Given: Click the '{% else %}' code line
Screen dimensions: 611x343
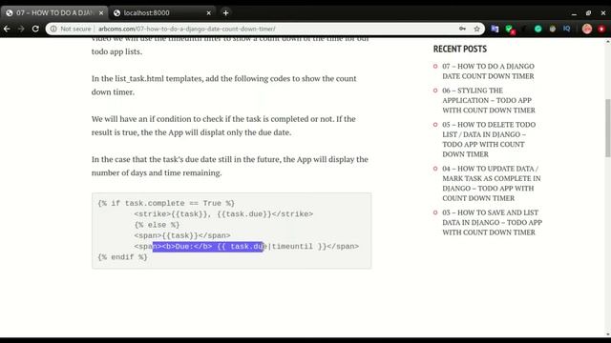Looking at the screenshot, I should (x=157, y=225).
